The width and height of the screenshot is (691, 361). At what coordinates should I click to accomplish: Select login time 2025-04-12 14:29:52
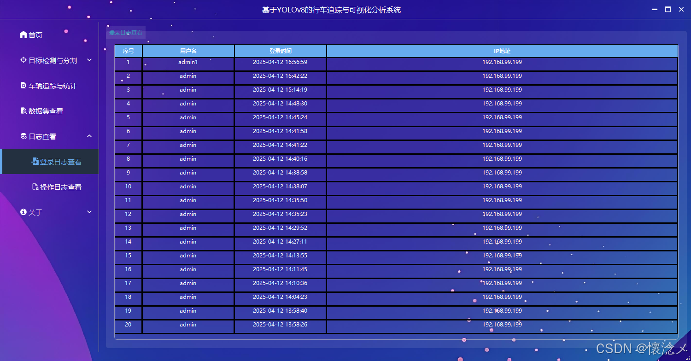280,228
